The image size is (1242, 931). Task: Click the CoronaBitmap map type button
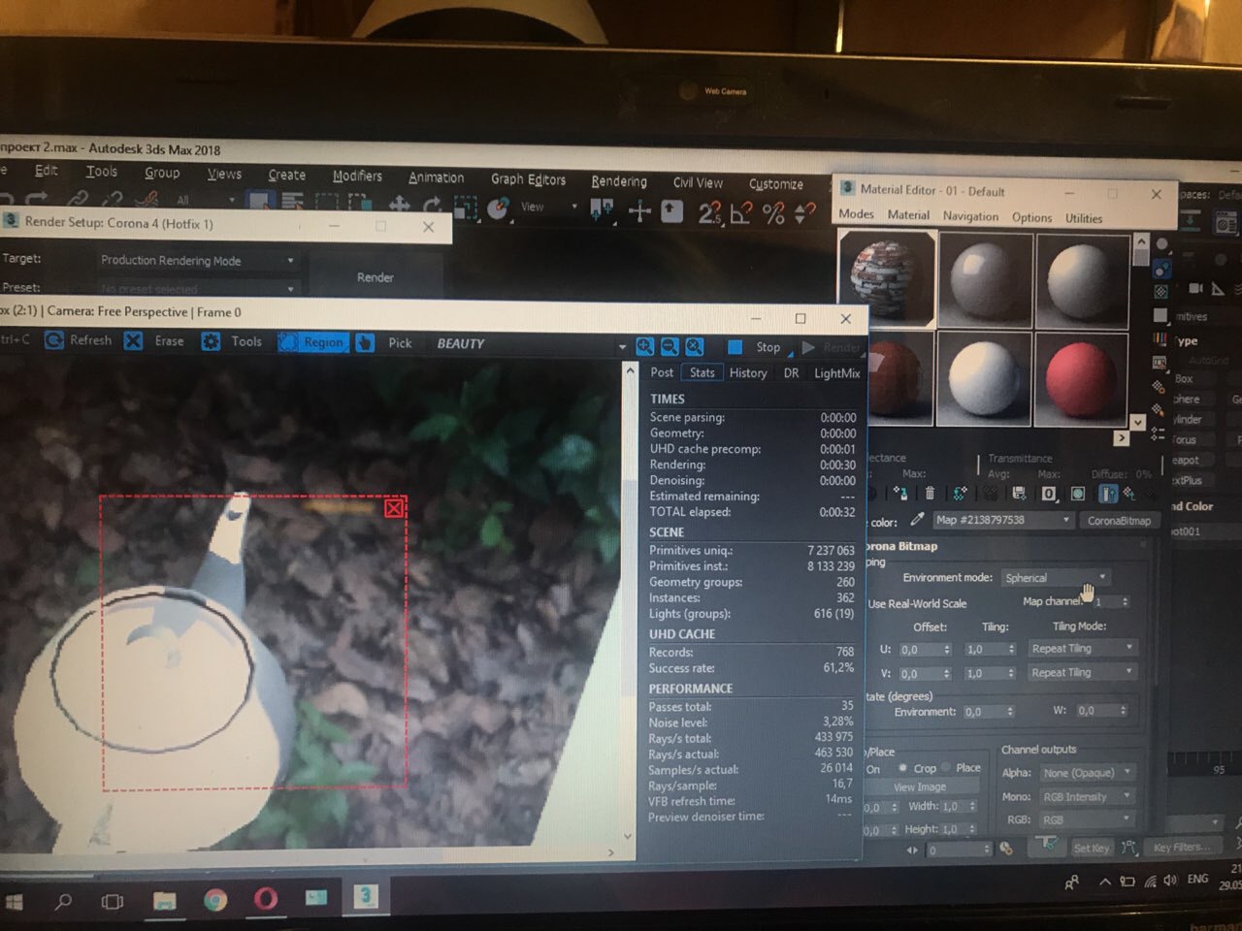[1119, 520]
